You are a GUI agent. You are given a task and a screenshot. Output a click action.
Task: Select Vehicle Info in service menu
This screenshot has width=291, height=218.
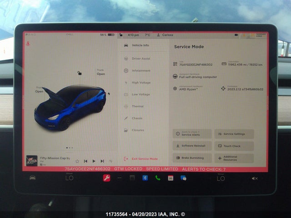click(x=140, y=45)
